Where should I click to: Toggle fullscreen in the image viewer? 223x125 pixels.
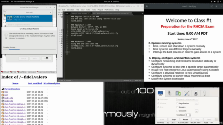point(212,6)
